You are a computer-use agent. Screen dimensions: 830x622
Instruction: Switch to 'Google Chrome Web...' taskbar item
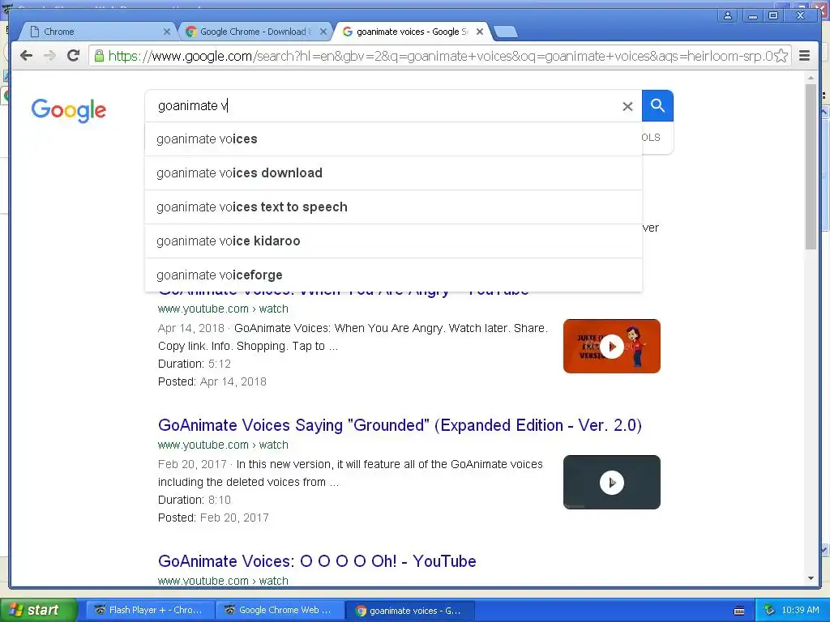click(x=280, y=611)
